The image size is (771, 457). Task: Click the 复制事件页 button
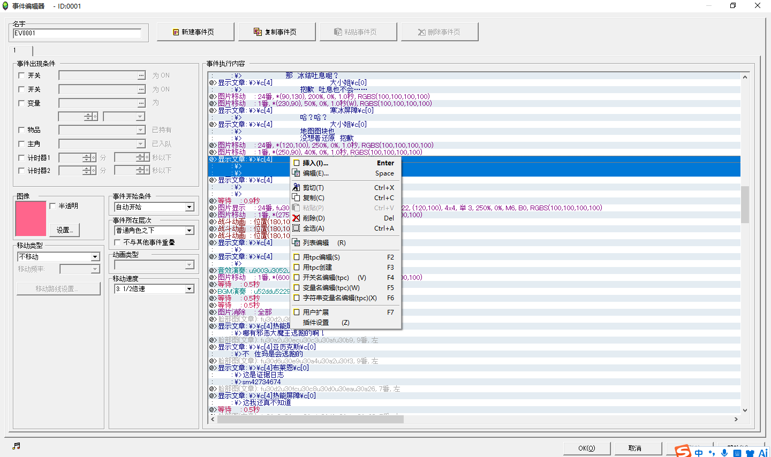(277, 32)
